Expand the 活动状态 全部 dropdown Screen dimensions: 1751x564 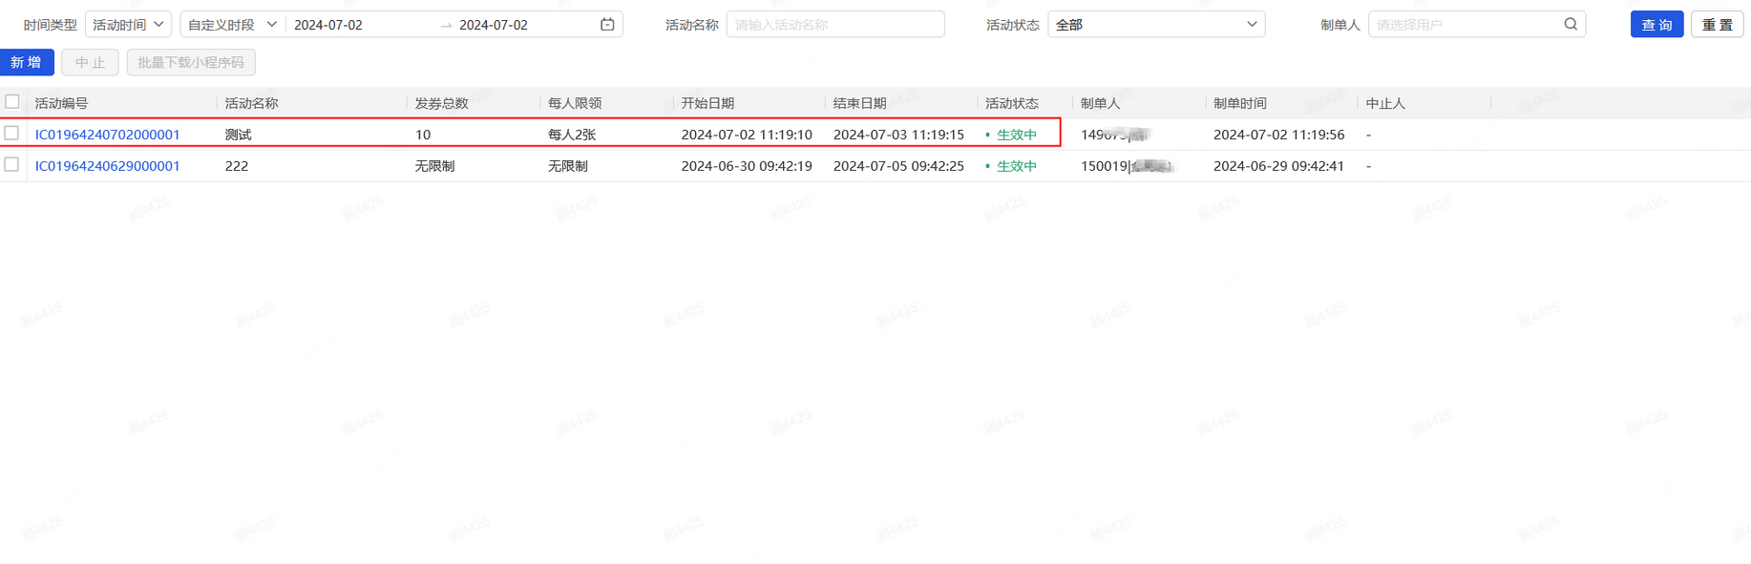(x=1156, y=24)
